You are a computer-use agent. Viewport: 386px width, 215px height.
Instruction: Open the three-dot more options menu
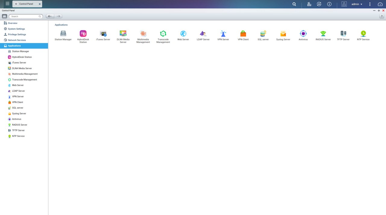(370, 4)
